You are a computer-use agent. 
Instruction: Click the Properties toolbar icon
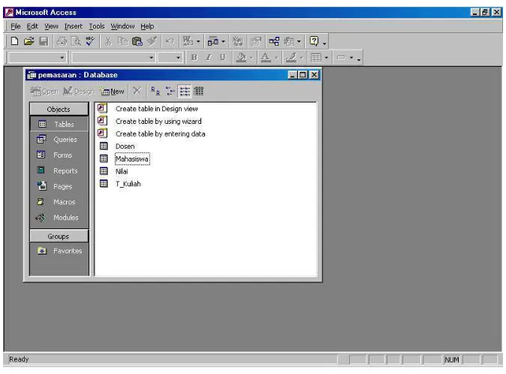pyautogui.click(x=256, y=41)
